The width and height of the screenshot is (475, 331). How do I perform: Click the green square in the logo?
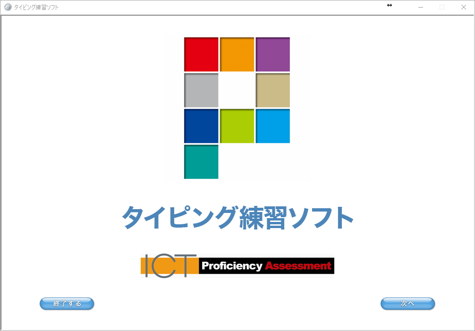[x=237, y=126]
